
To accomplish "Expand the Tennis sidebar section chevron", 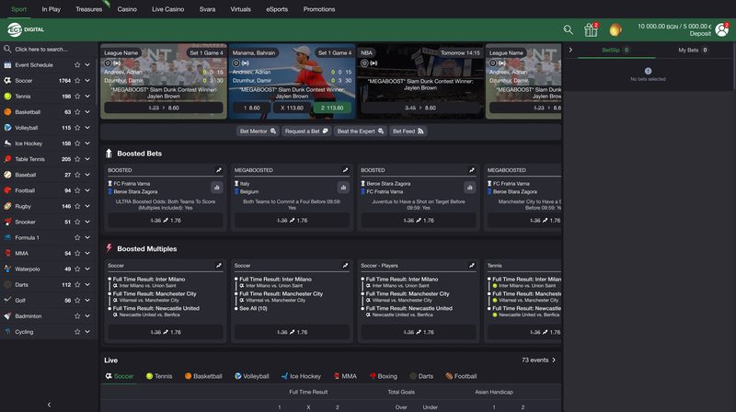I will pyautogui.click(x=87, y=97).
